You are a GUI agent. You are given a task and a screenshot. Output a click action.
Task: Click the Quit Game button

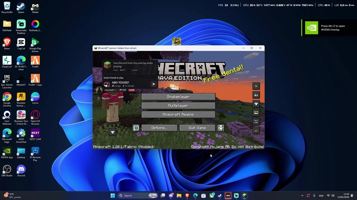(x=197, y=128)
